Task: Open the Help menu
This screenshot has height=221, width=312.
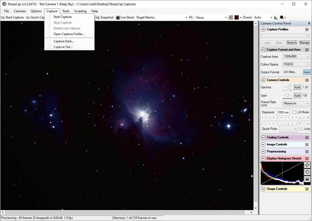Action: (x=95, y=11)
